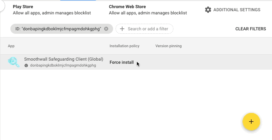Click Chrome Web Store's Allow all apps setting text

[x=148, y=13]
